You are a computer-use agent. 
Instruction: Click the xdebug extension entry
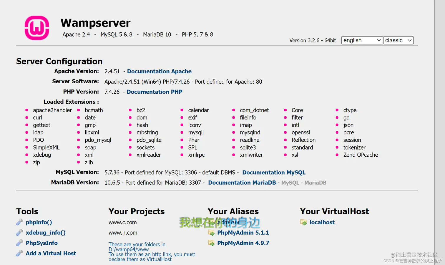click(x=42, y=155)
